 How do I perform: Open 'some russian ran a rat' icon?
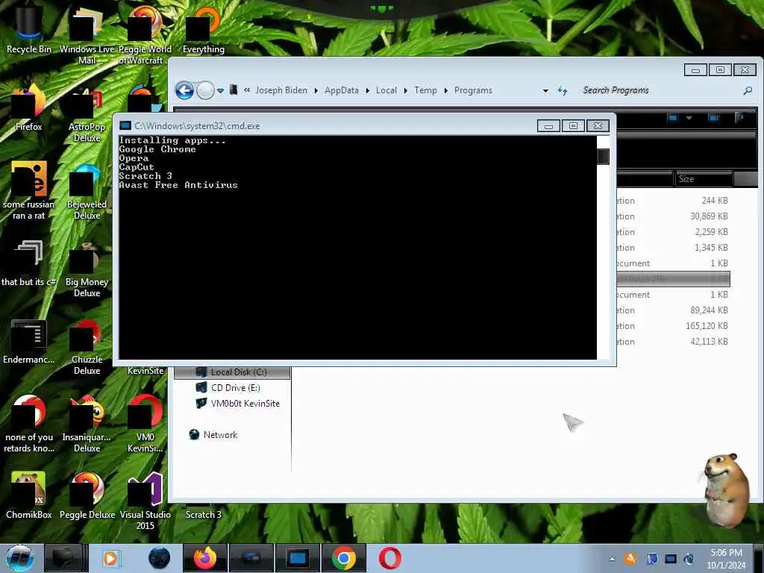[28, 190]
